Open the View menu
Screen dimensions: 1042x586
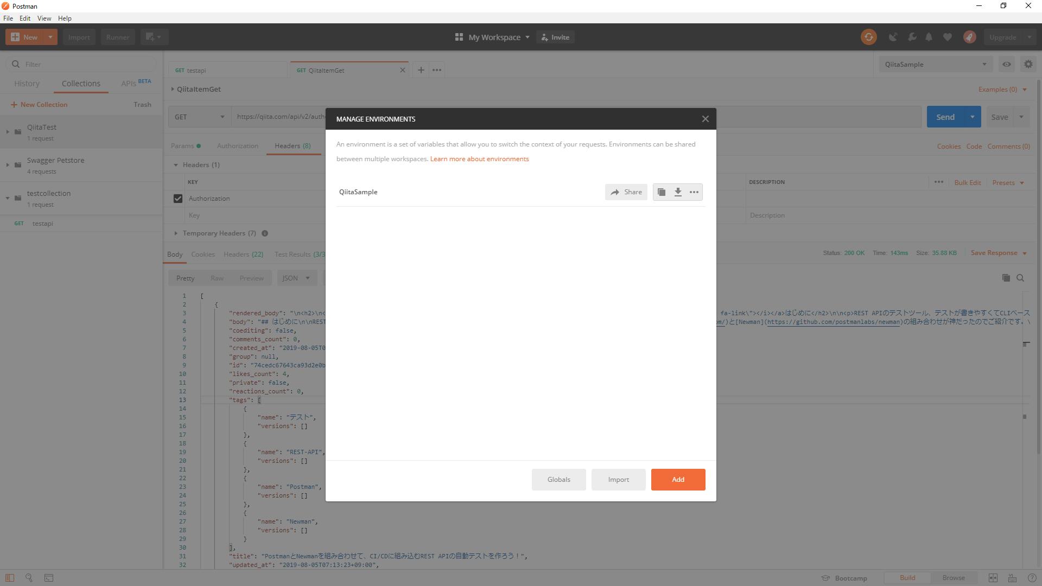[44, 18]
